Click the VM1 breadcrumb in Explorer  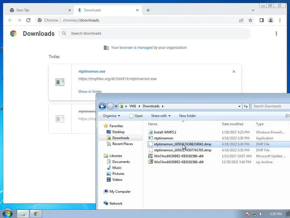[133, 106]
